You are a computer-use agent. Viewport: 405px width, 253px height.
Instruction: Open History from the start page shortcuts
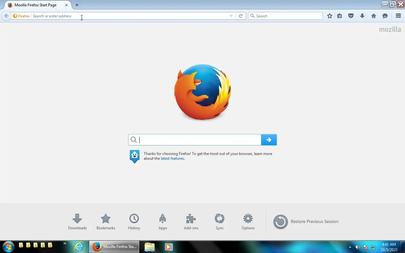coord(134,222)
